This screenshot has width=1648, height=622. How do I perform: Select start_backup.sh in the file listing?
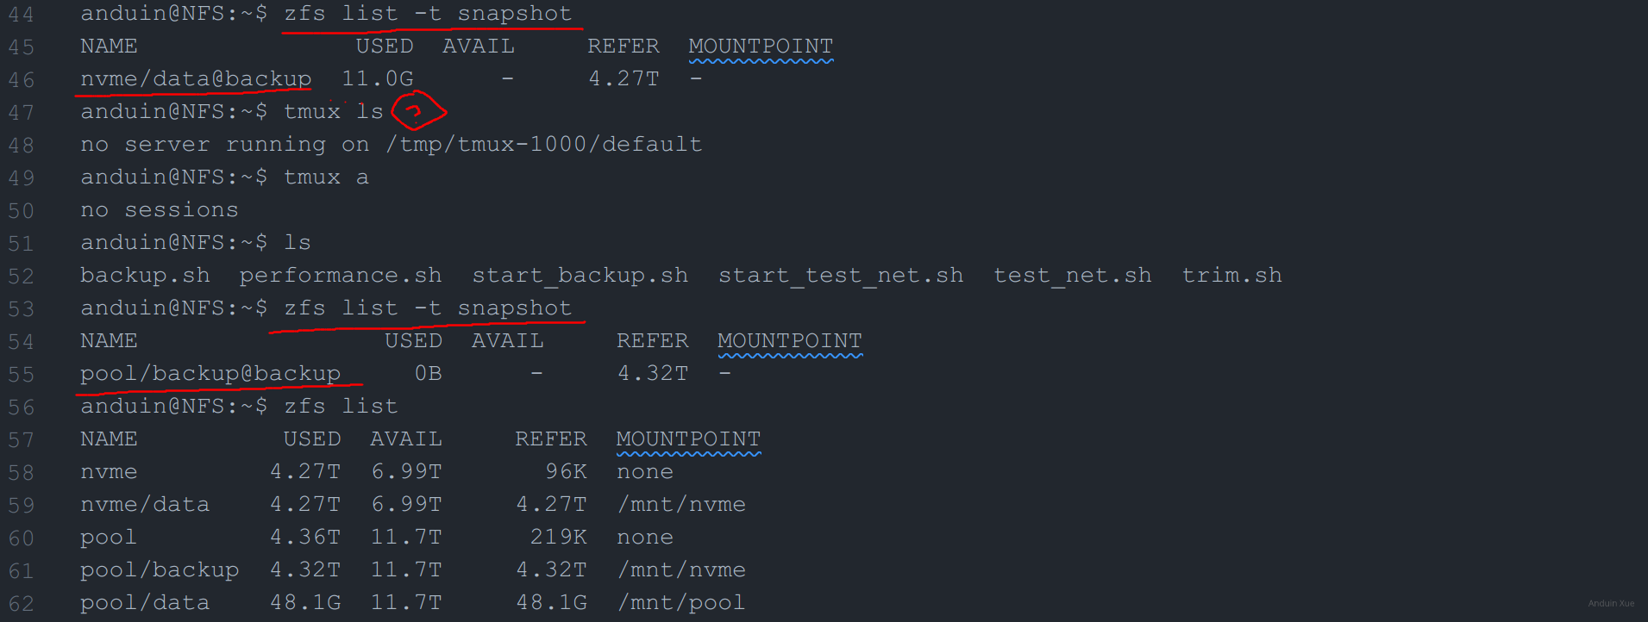[x=580, y=275]
